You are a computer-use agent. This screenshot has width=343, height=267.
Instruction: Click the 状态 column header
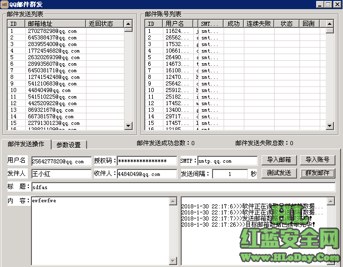point(286,24)
